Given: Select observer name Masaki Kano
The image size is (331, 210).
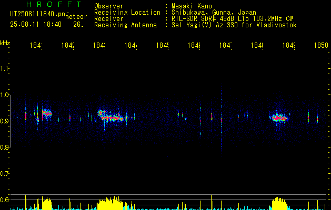Looking at the screenshot, I should pyautogui.click(x=192, y=6).
